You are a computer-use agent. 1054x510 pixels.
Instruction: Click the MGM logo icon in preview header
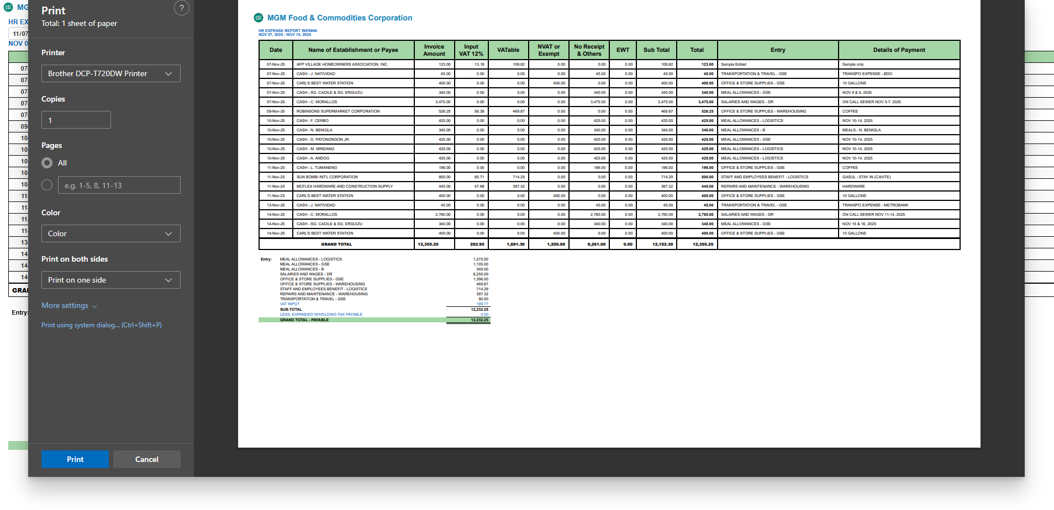click(259, 18)
